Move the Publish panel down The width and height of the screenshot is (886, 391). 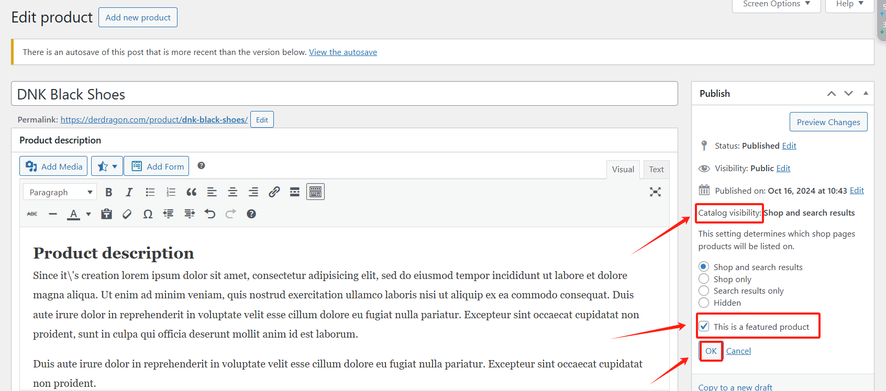click(x=849, y=94)
